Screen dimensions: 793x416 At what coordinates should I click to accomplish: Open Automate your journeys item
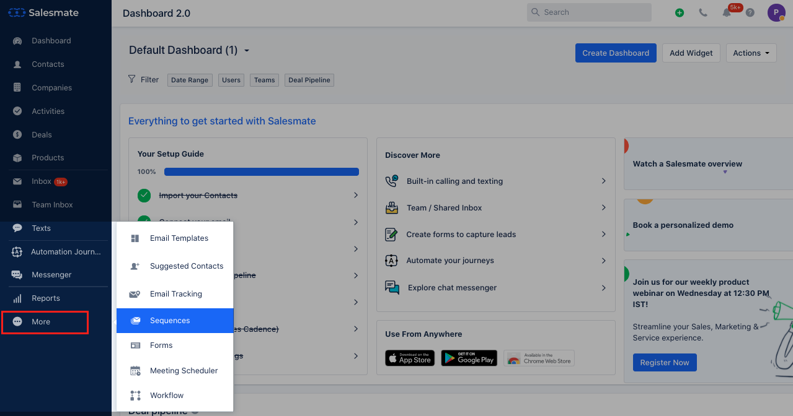pyautogui.click(x=495, y=261)
